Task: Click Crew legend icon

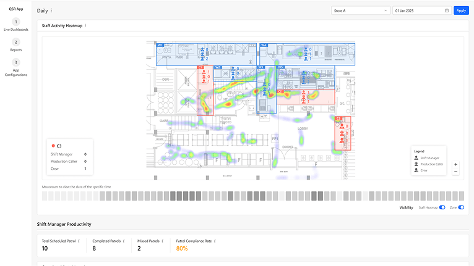Action: (416, 170)
